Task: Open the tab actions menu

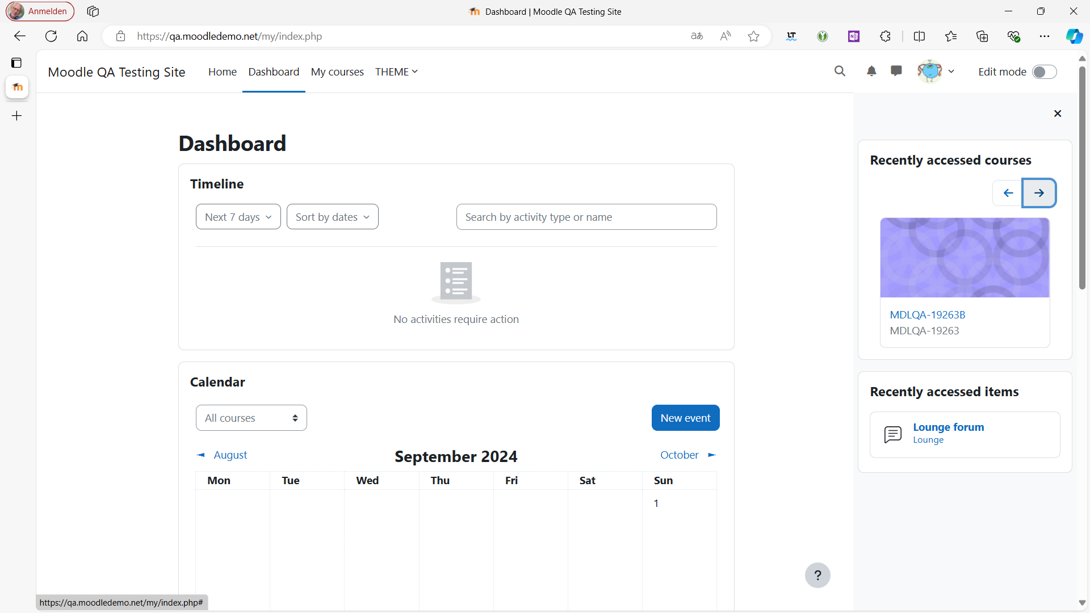Action: 16,62
